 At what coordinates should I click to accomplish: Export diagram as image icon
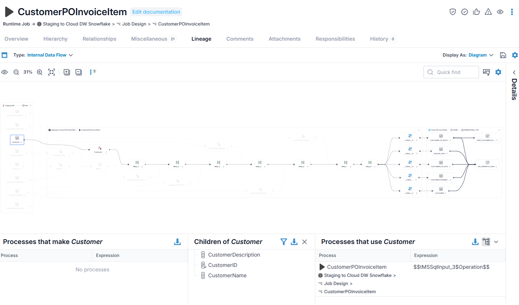[x=486, y=72]
